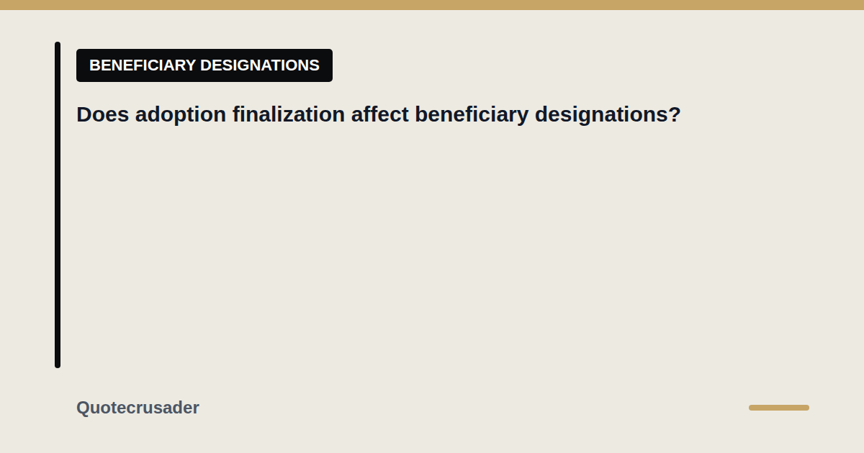Image resolution: width=864 pixels, height=453 pixels.
Task: Click the gold strip at the top
Action: click(x=432, y=5)
